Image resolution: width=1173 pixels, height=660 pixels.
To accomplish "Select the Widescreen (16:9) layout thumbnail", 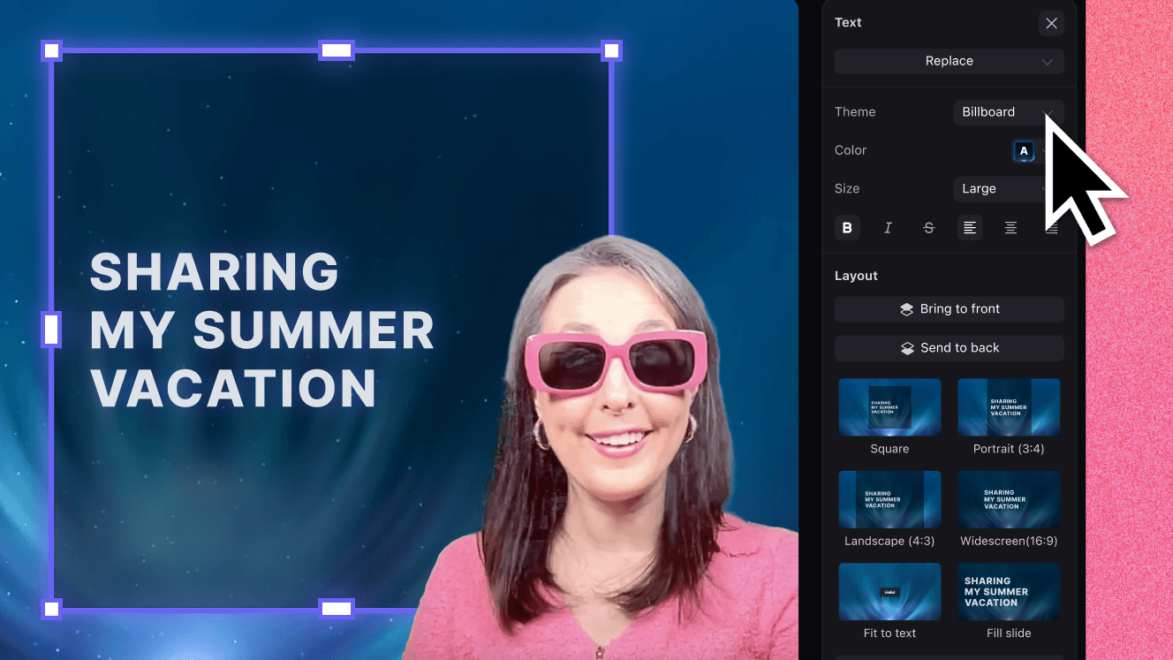I will pos(1009,499).
